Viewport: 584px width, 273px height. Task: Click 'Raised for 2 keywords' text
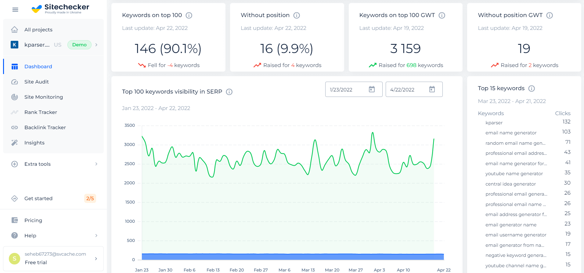pos(529,65)
